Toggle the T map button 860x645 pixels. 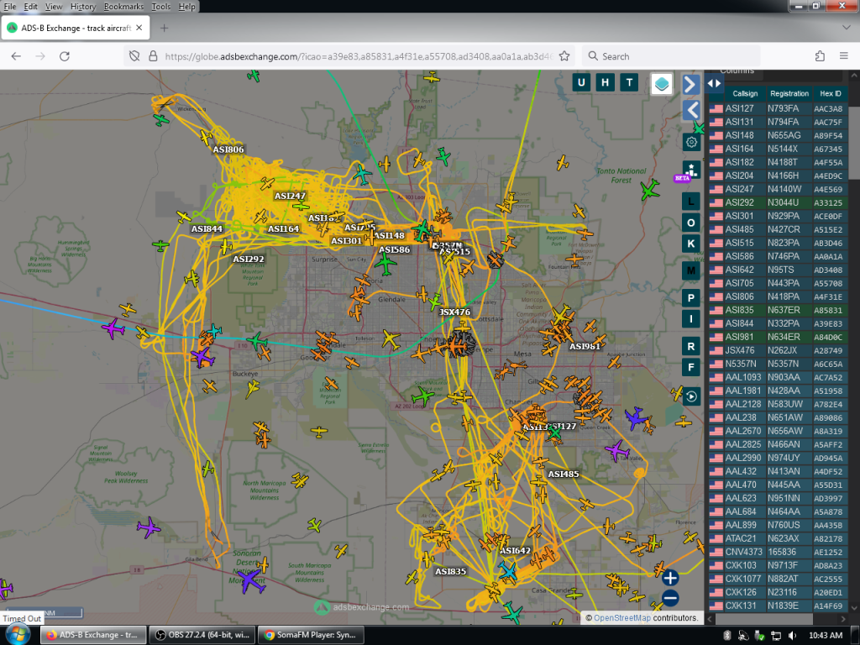629,83
